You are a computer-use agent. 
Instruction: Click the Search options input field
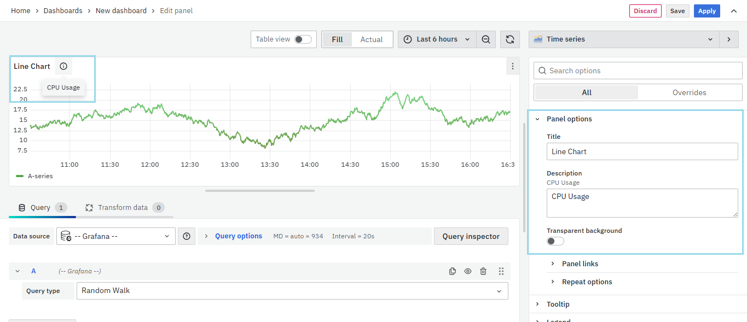tap(638, 71)
